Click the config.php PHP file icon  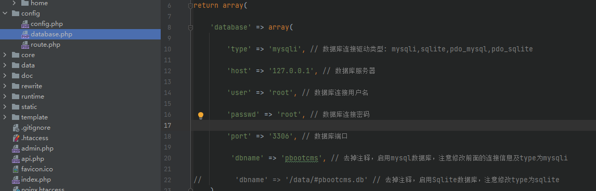(25, 24)
